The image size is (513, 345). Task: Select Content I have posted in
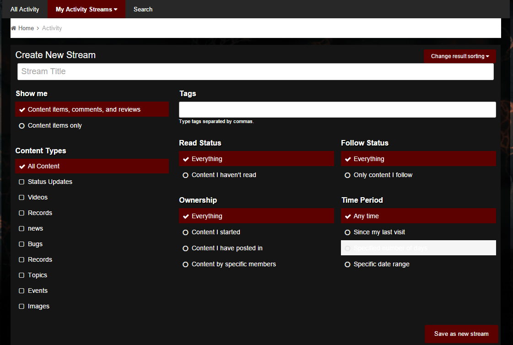pos(256,248)
